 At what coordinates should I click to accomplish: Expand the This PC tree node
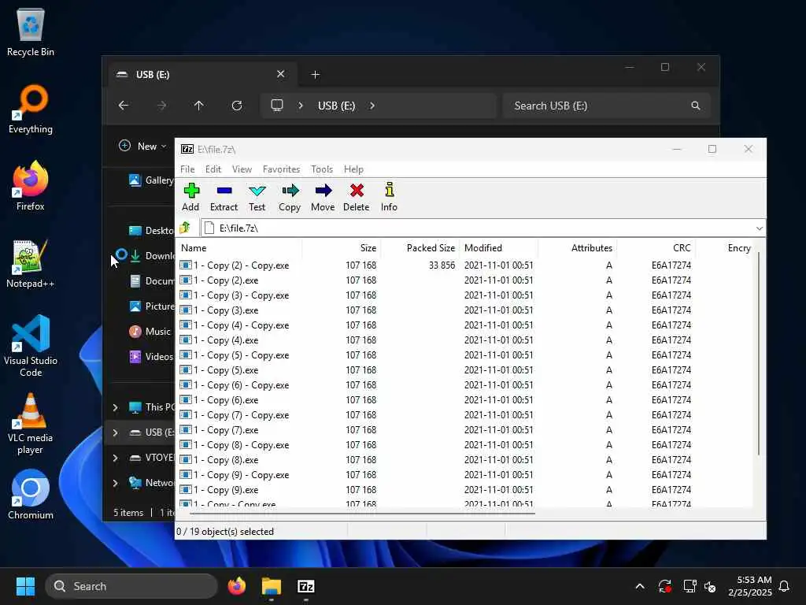pyautogui.click(x=115, y=407)
